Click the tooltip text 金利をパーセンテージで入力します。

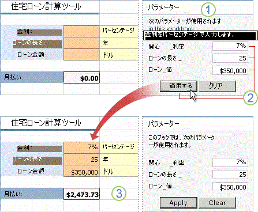tap(190, 35)
